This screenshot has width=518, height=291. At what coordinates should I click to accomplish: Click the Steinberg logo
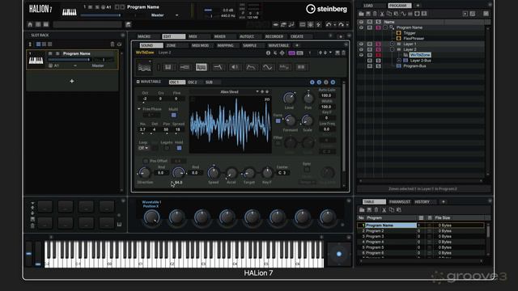[x=326, y=9]
